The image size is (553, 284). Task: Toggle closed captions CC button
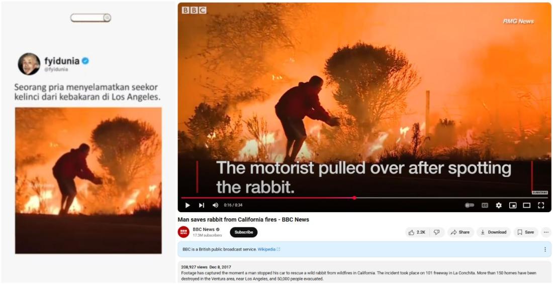(485, 205)
